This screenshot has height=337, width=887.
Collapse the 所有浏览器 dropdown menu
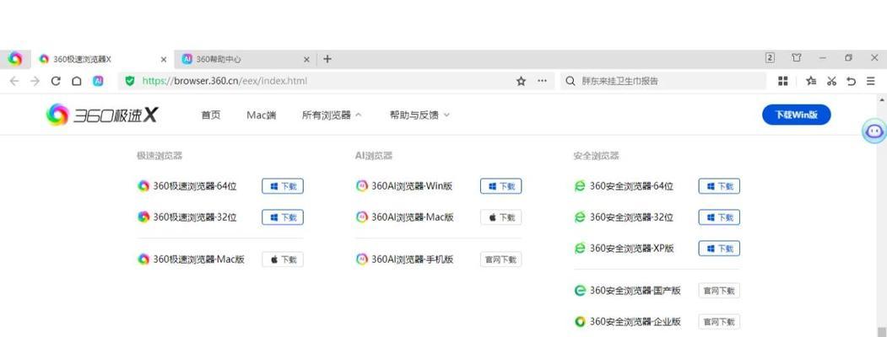tap(332, 115)
